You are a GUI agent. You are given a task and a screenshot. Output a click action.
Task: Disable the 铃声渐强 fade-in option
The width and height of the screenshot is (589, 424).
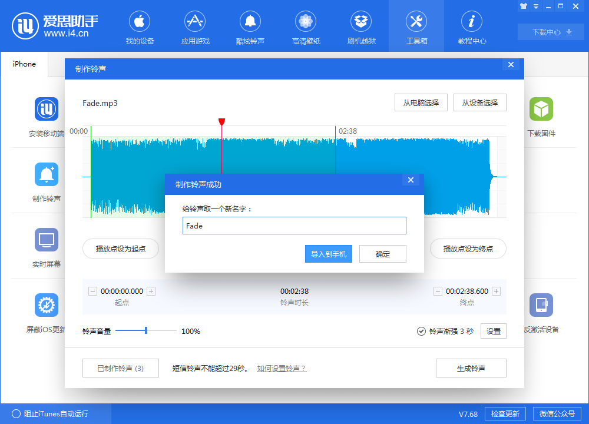coord(421,331)
